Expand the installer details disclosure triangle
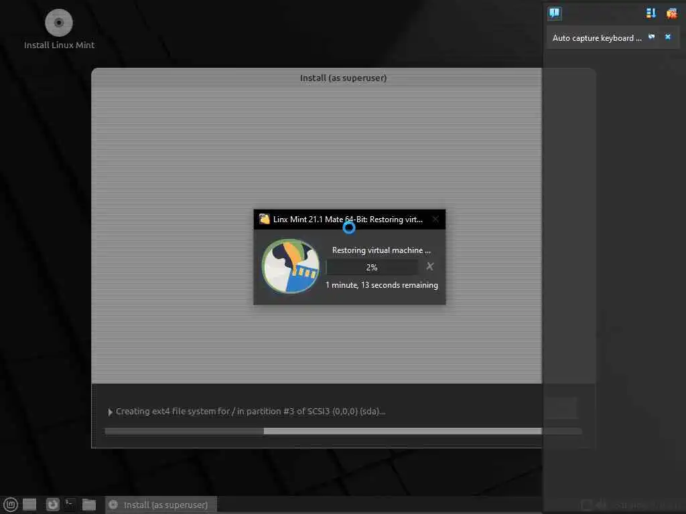Screen dimensions: 686x514 click(x=110, y=412)
